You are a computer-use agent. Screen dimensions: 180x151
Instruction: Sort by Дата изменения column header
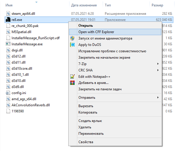click(84, 5)
